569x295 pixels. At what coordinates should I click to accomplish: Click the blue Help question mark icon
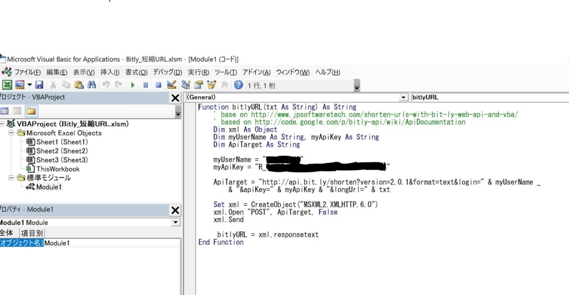click(238, 85)
